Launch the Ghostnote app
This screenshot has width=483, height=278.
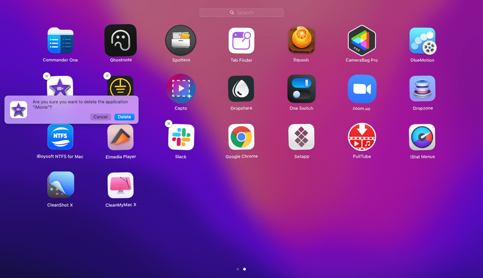click(x=121, y=41)
